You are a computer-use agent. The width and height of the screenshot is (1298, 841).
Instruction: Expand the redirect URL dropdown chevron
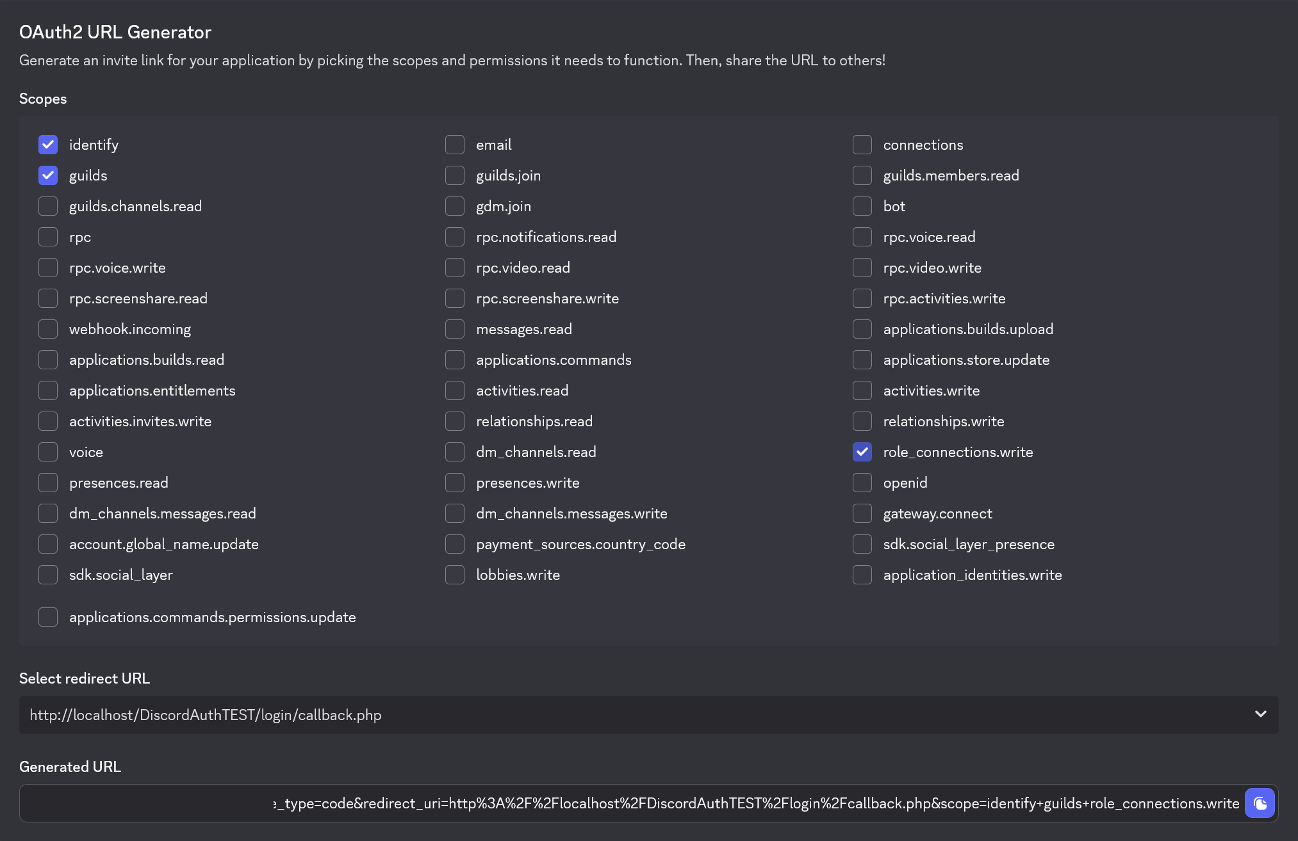click(x=1260, y=714)
